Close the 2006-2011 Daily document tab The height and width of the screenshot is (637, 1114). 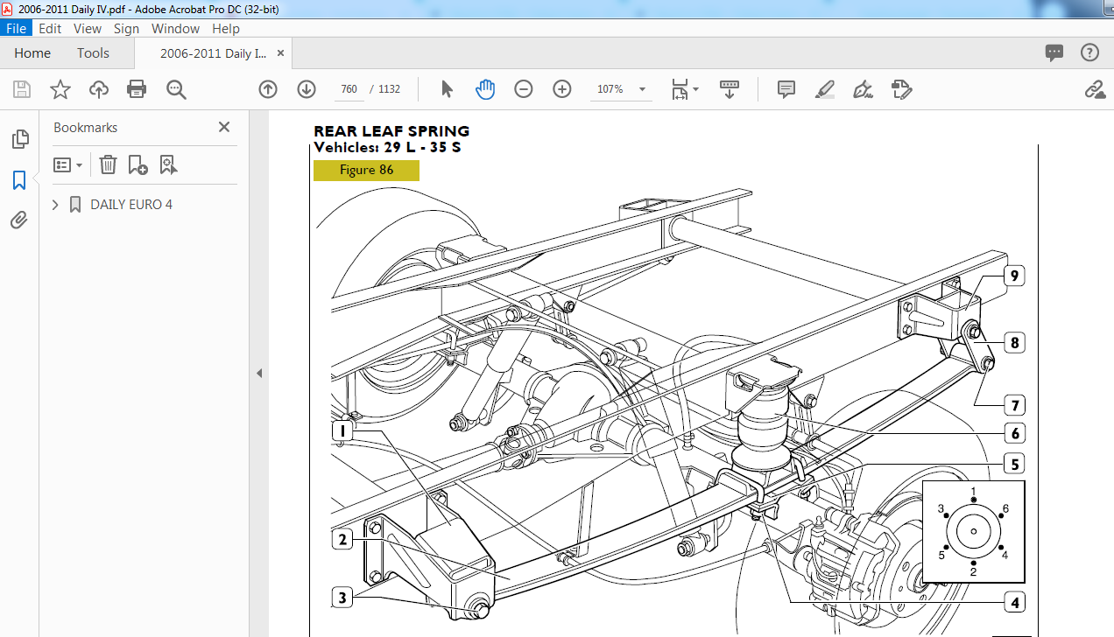(281, 53)
